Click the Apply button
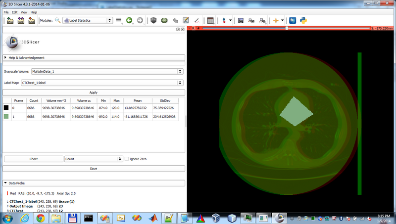 point(94,92)
